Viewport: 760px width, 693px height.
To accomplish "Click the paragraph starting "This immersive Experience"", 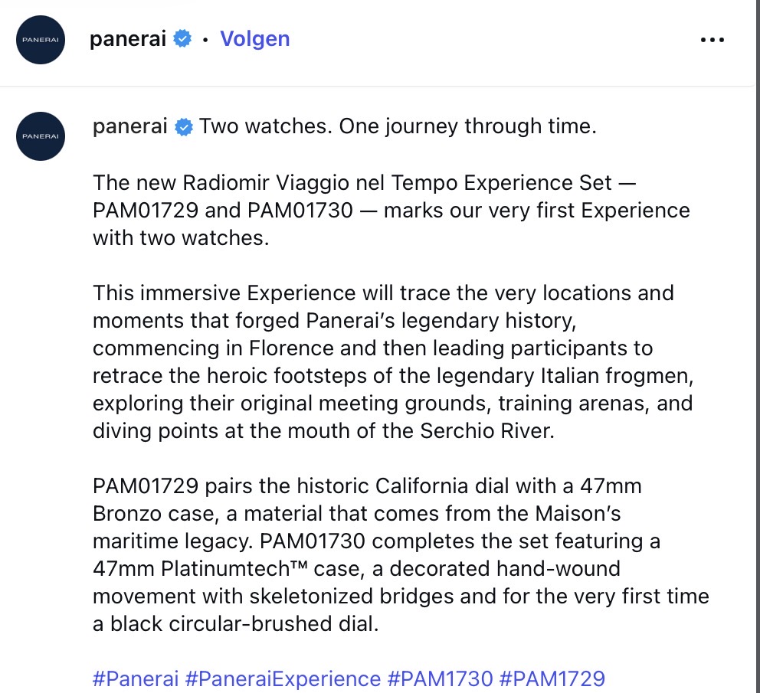I will tap(383, 361).
